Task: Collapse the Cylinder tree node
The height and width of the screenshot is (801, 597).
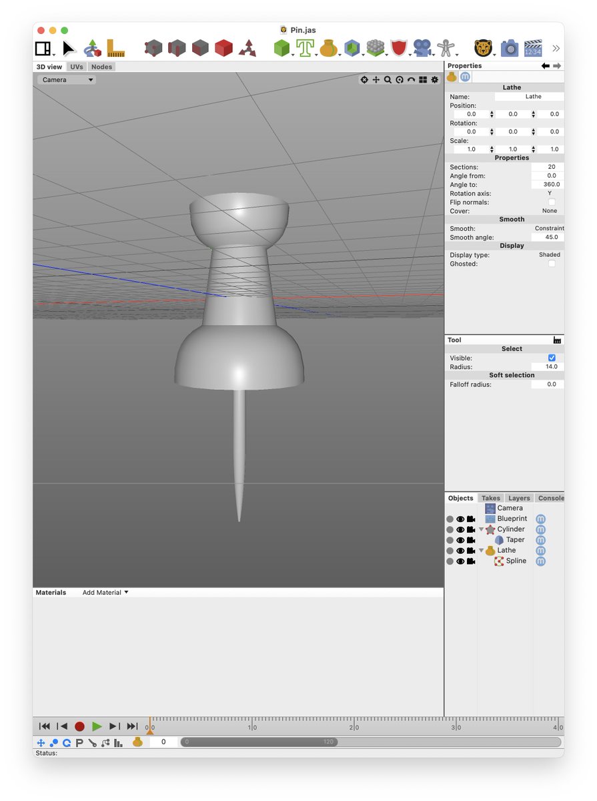Action: (x=482, y=529)
